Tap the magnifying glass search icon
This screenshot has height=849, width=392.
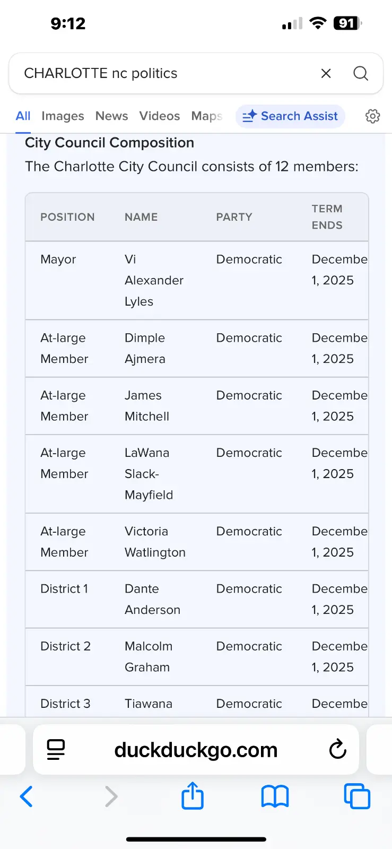click(361, 73)
